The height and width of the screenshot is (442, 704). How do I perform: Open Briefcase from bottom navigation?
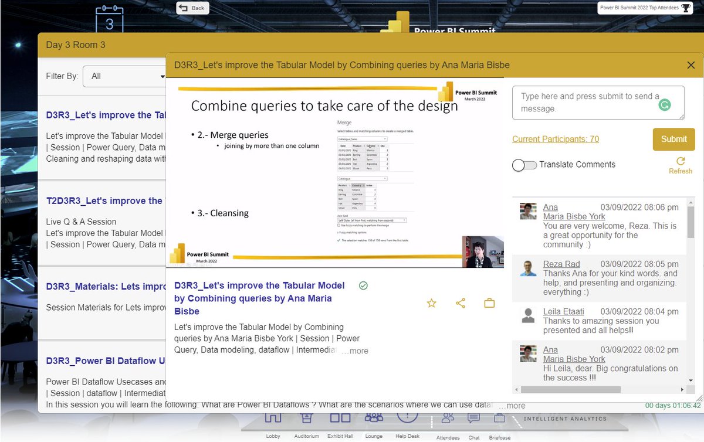[499, 427]
